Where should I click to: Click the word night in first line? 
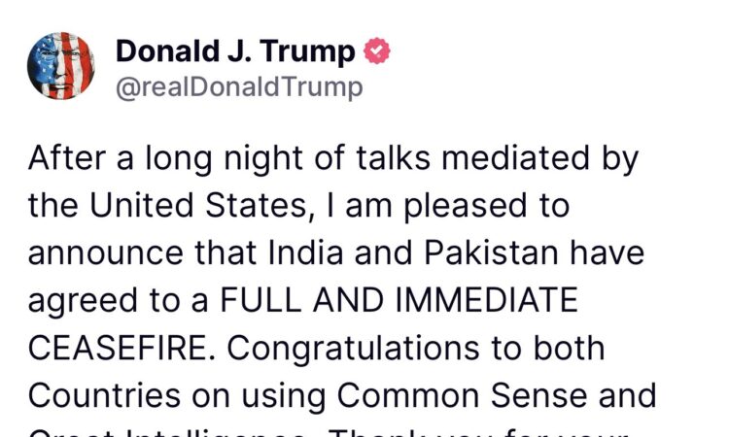(263, 159)
